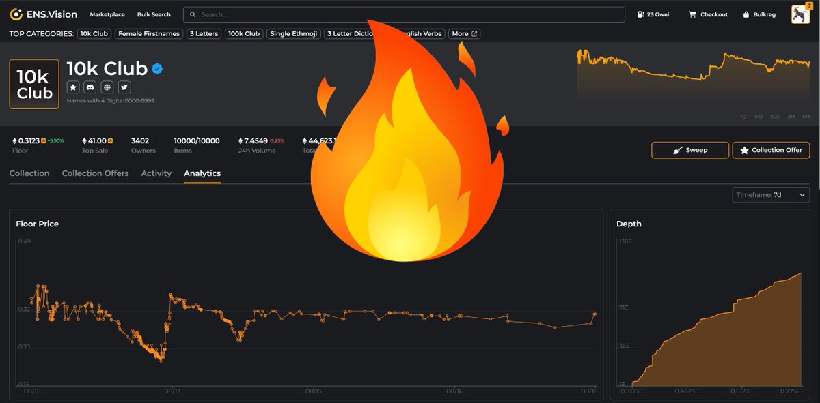
Task: Click the Collection Offer button
Action: click(771, 150)
